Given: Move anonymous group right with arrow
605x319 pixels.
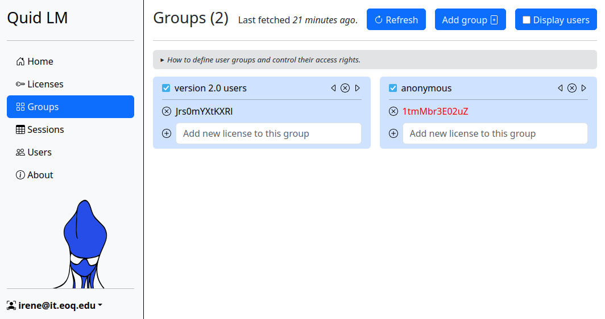Looking at the screenshot, I should tap(584, 88).
